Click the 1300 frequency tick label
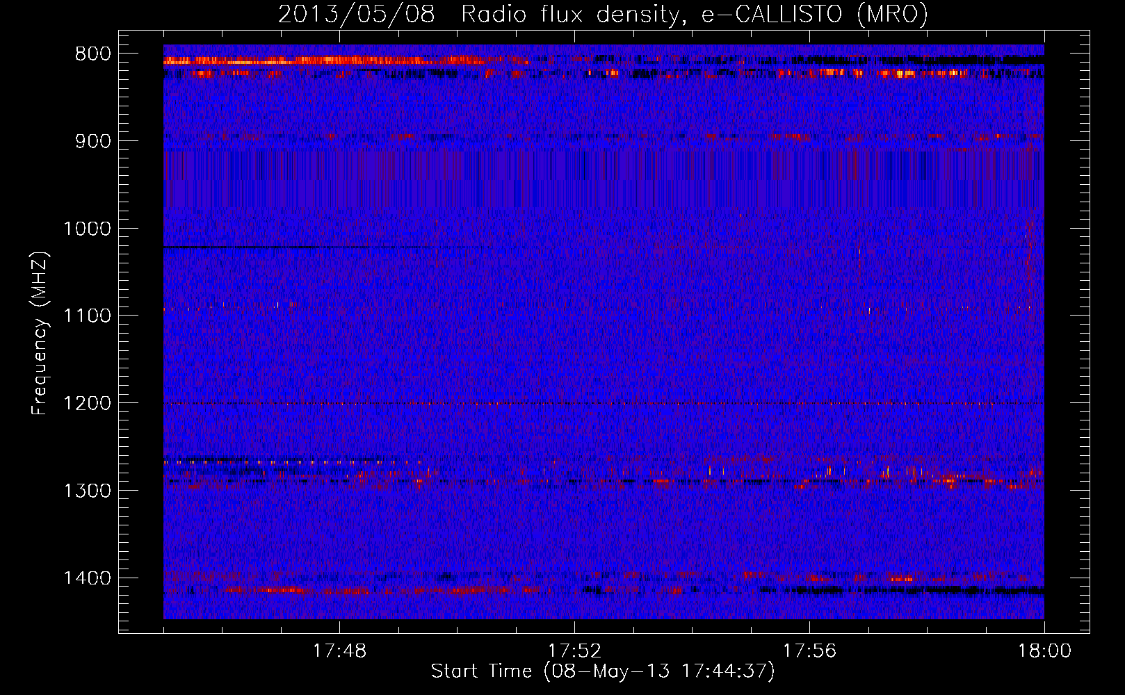Image resolution: width=1125 pixels, height=695 pixels. [87, 491]
